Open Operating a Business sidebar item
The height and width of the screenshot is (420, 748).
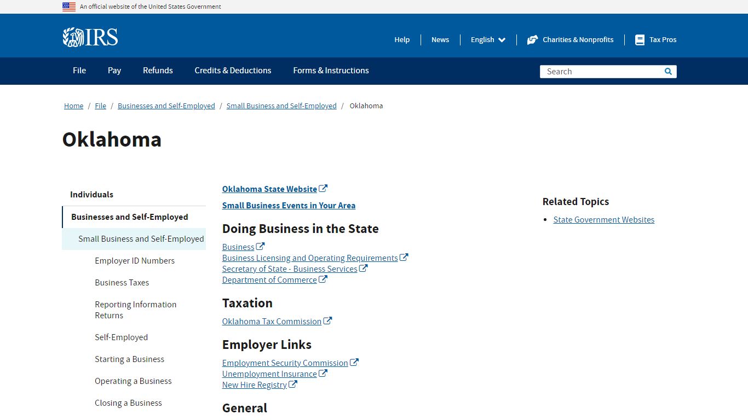[x=133, y=381]
